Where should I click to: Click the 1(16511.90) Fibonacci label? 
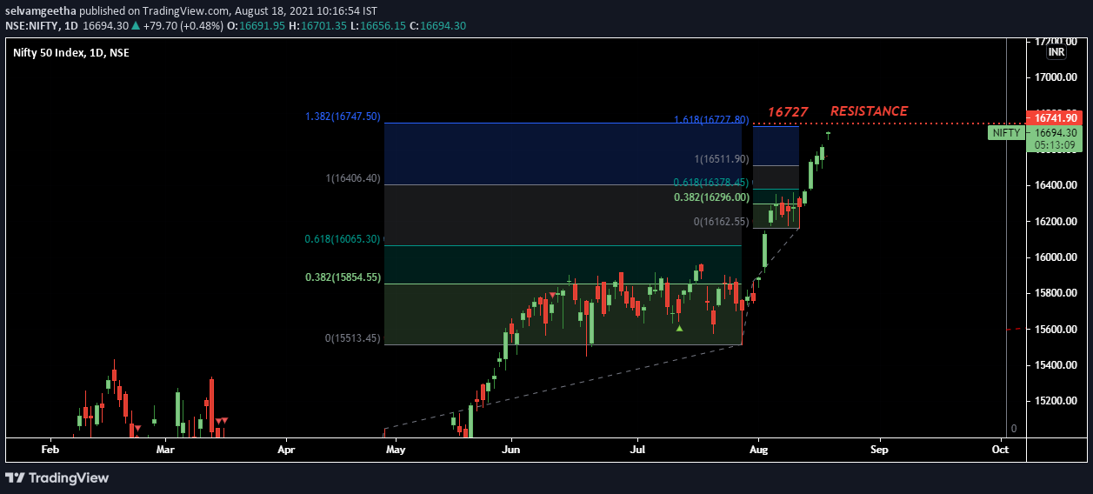point(722,159)
